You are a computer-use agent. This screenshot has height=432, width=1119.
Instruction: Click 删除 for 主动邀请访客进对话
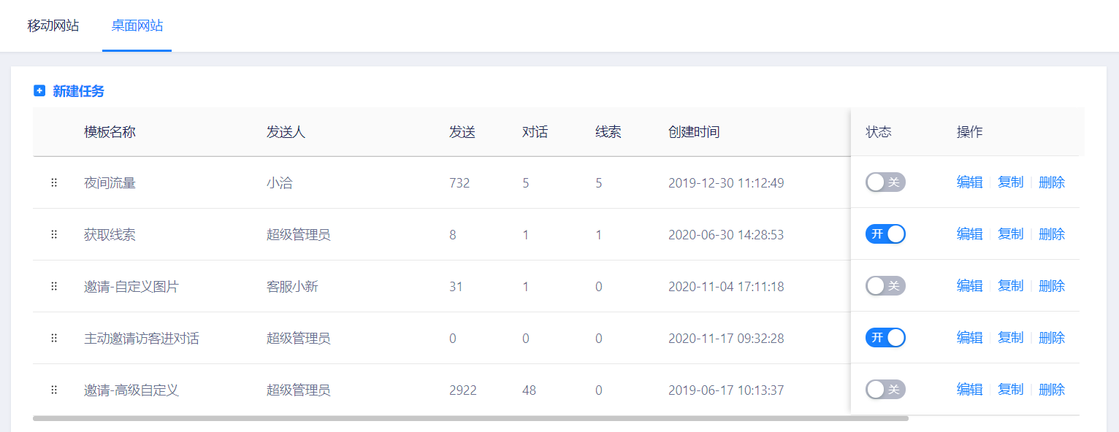tap(1052, 338)
